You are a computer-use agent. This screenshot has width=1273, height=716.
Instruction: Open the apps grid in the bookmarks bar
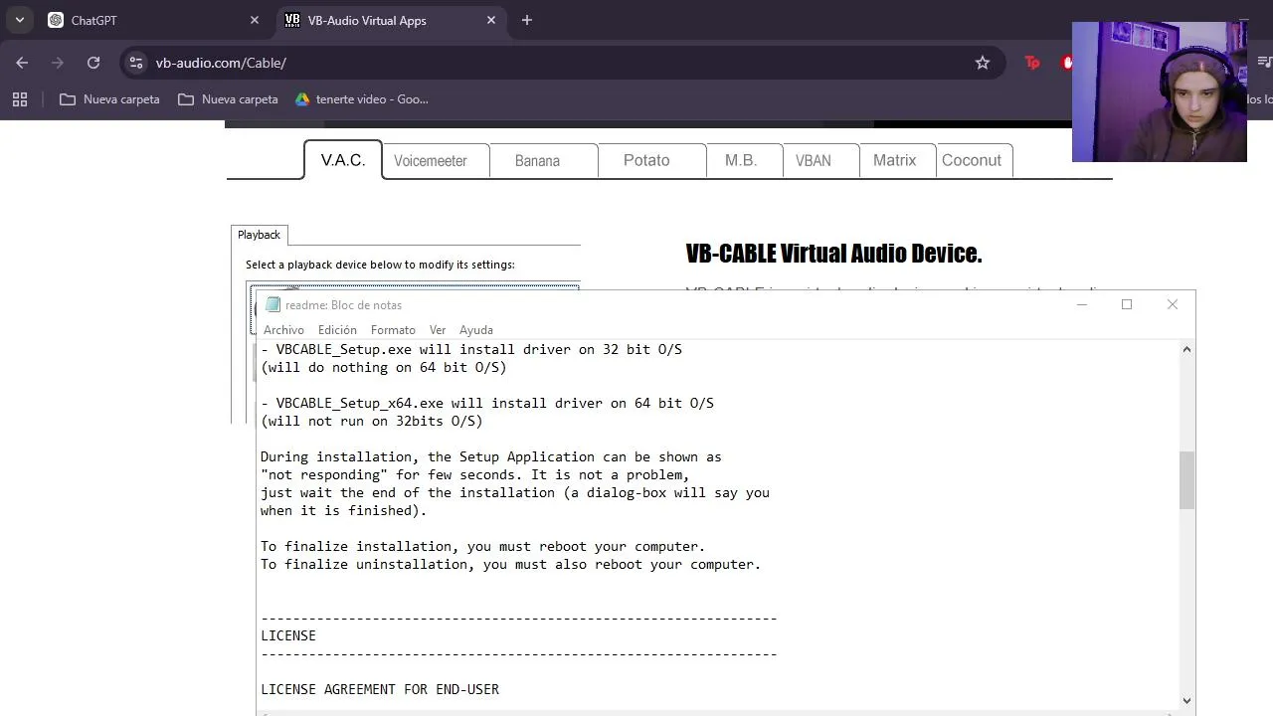(20, 99)
